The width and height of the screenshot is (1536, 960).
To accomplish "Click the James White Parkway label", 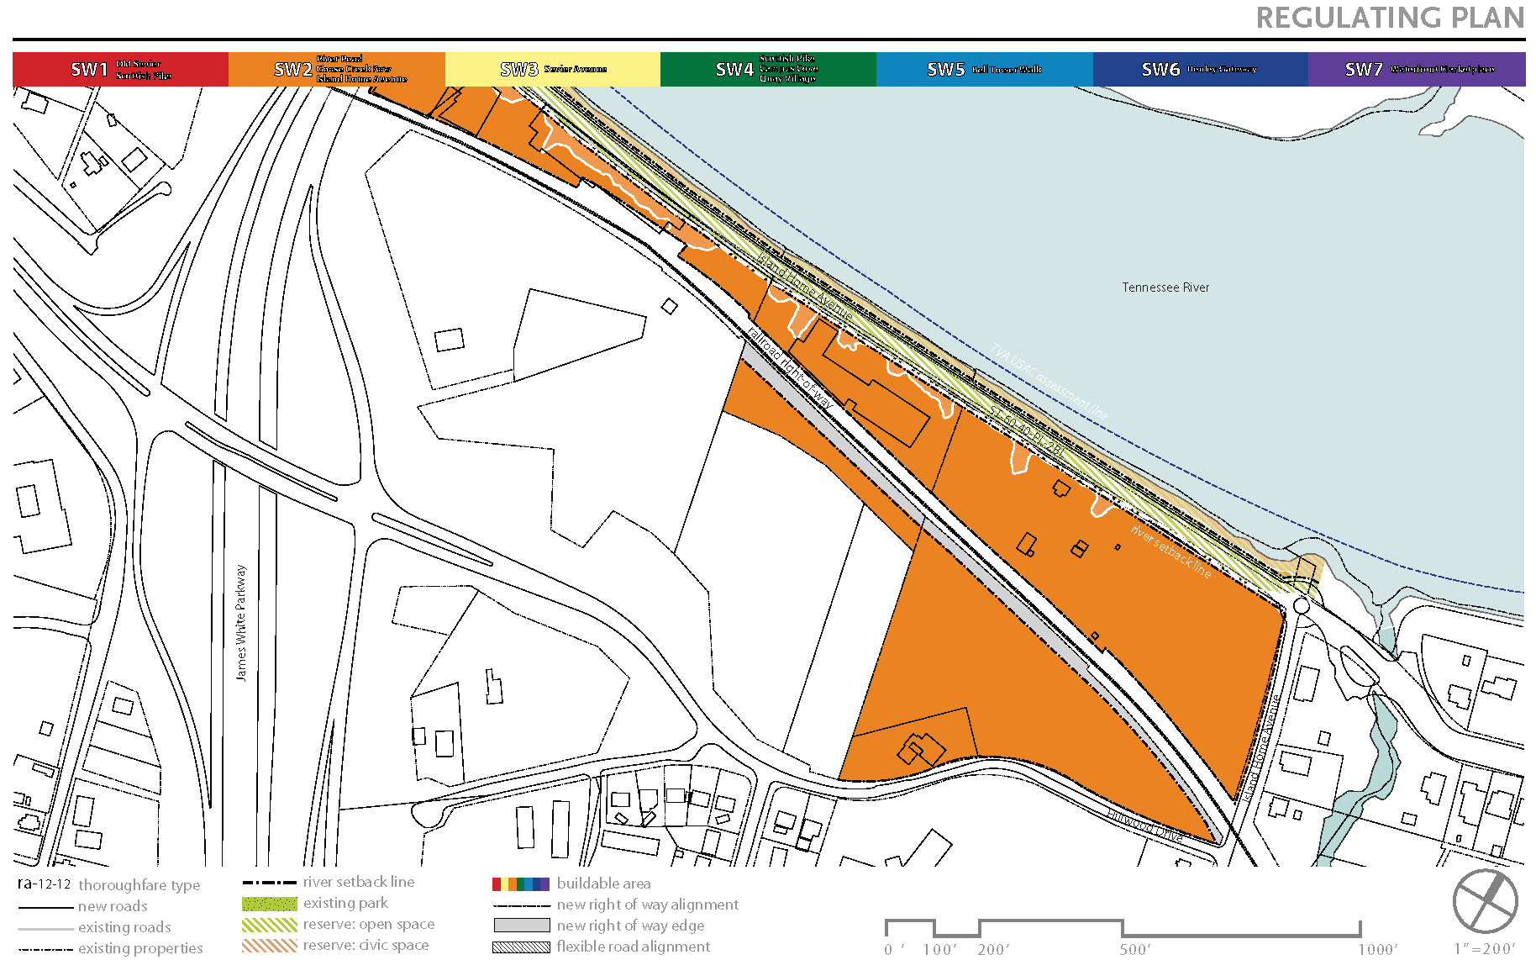I will [241, 622].
